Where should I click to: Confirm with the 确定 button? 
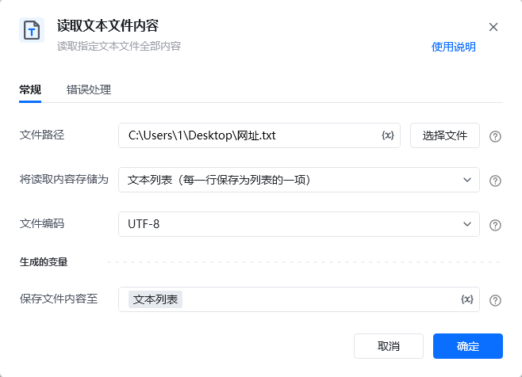click(x=468, y=346)
